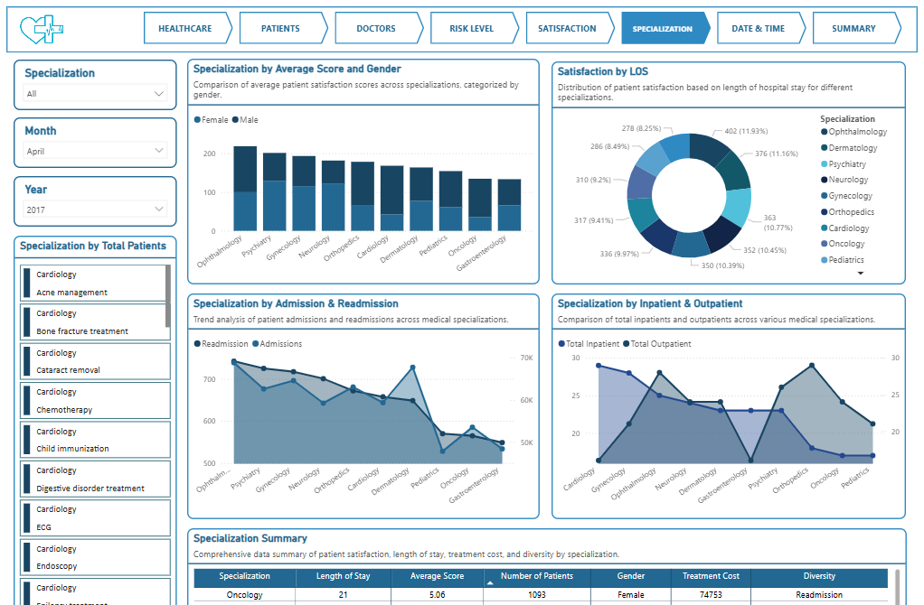Go to the Summary tab
The height and width of the screenshot is (605, 924).
coord(853,29)
